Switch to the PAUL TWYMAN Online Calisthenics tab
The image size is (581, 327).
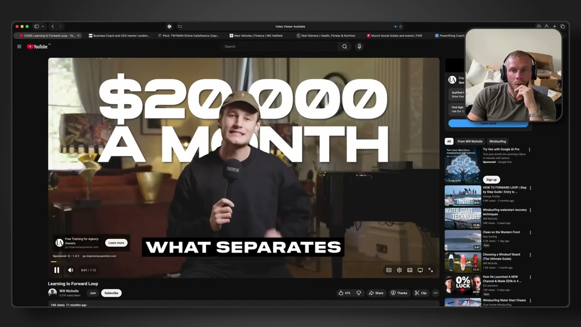(188, 35)
